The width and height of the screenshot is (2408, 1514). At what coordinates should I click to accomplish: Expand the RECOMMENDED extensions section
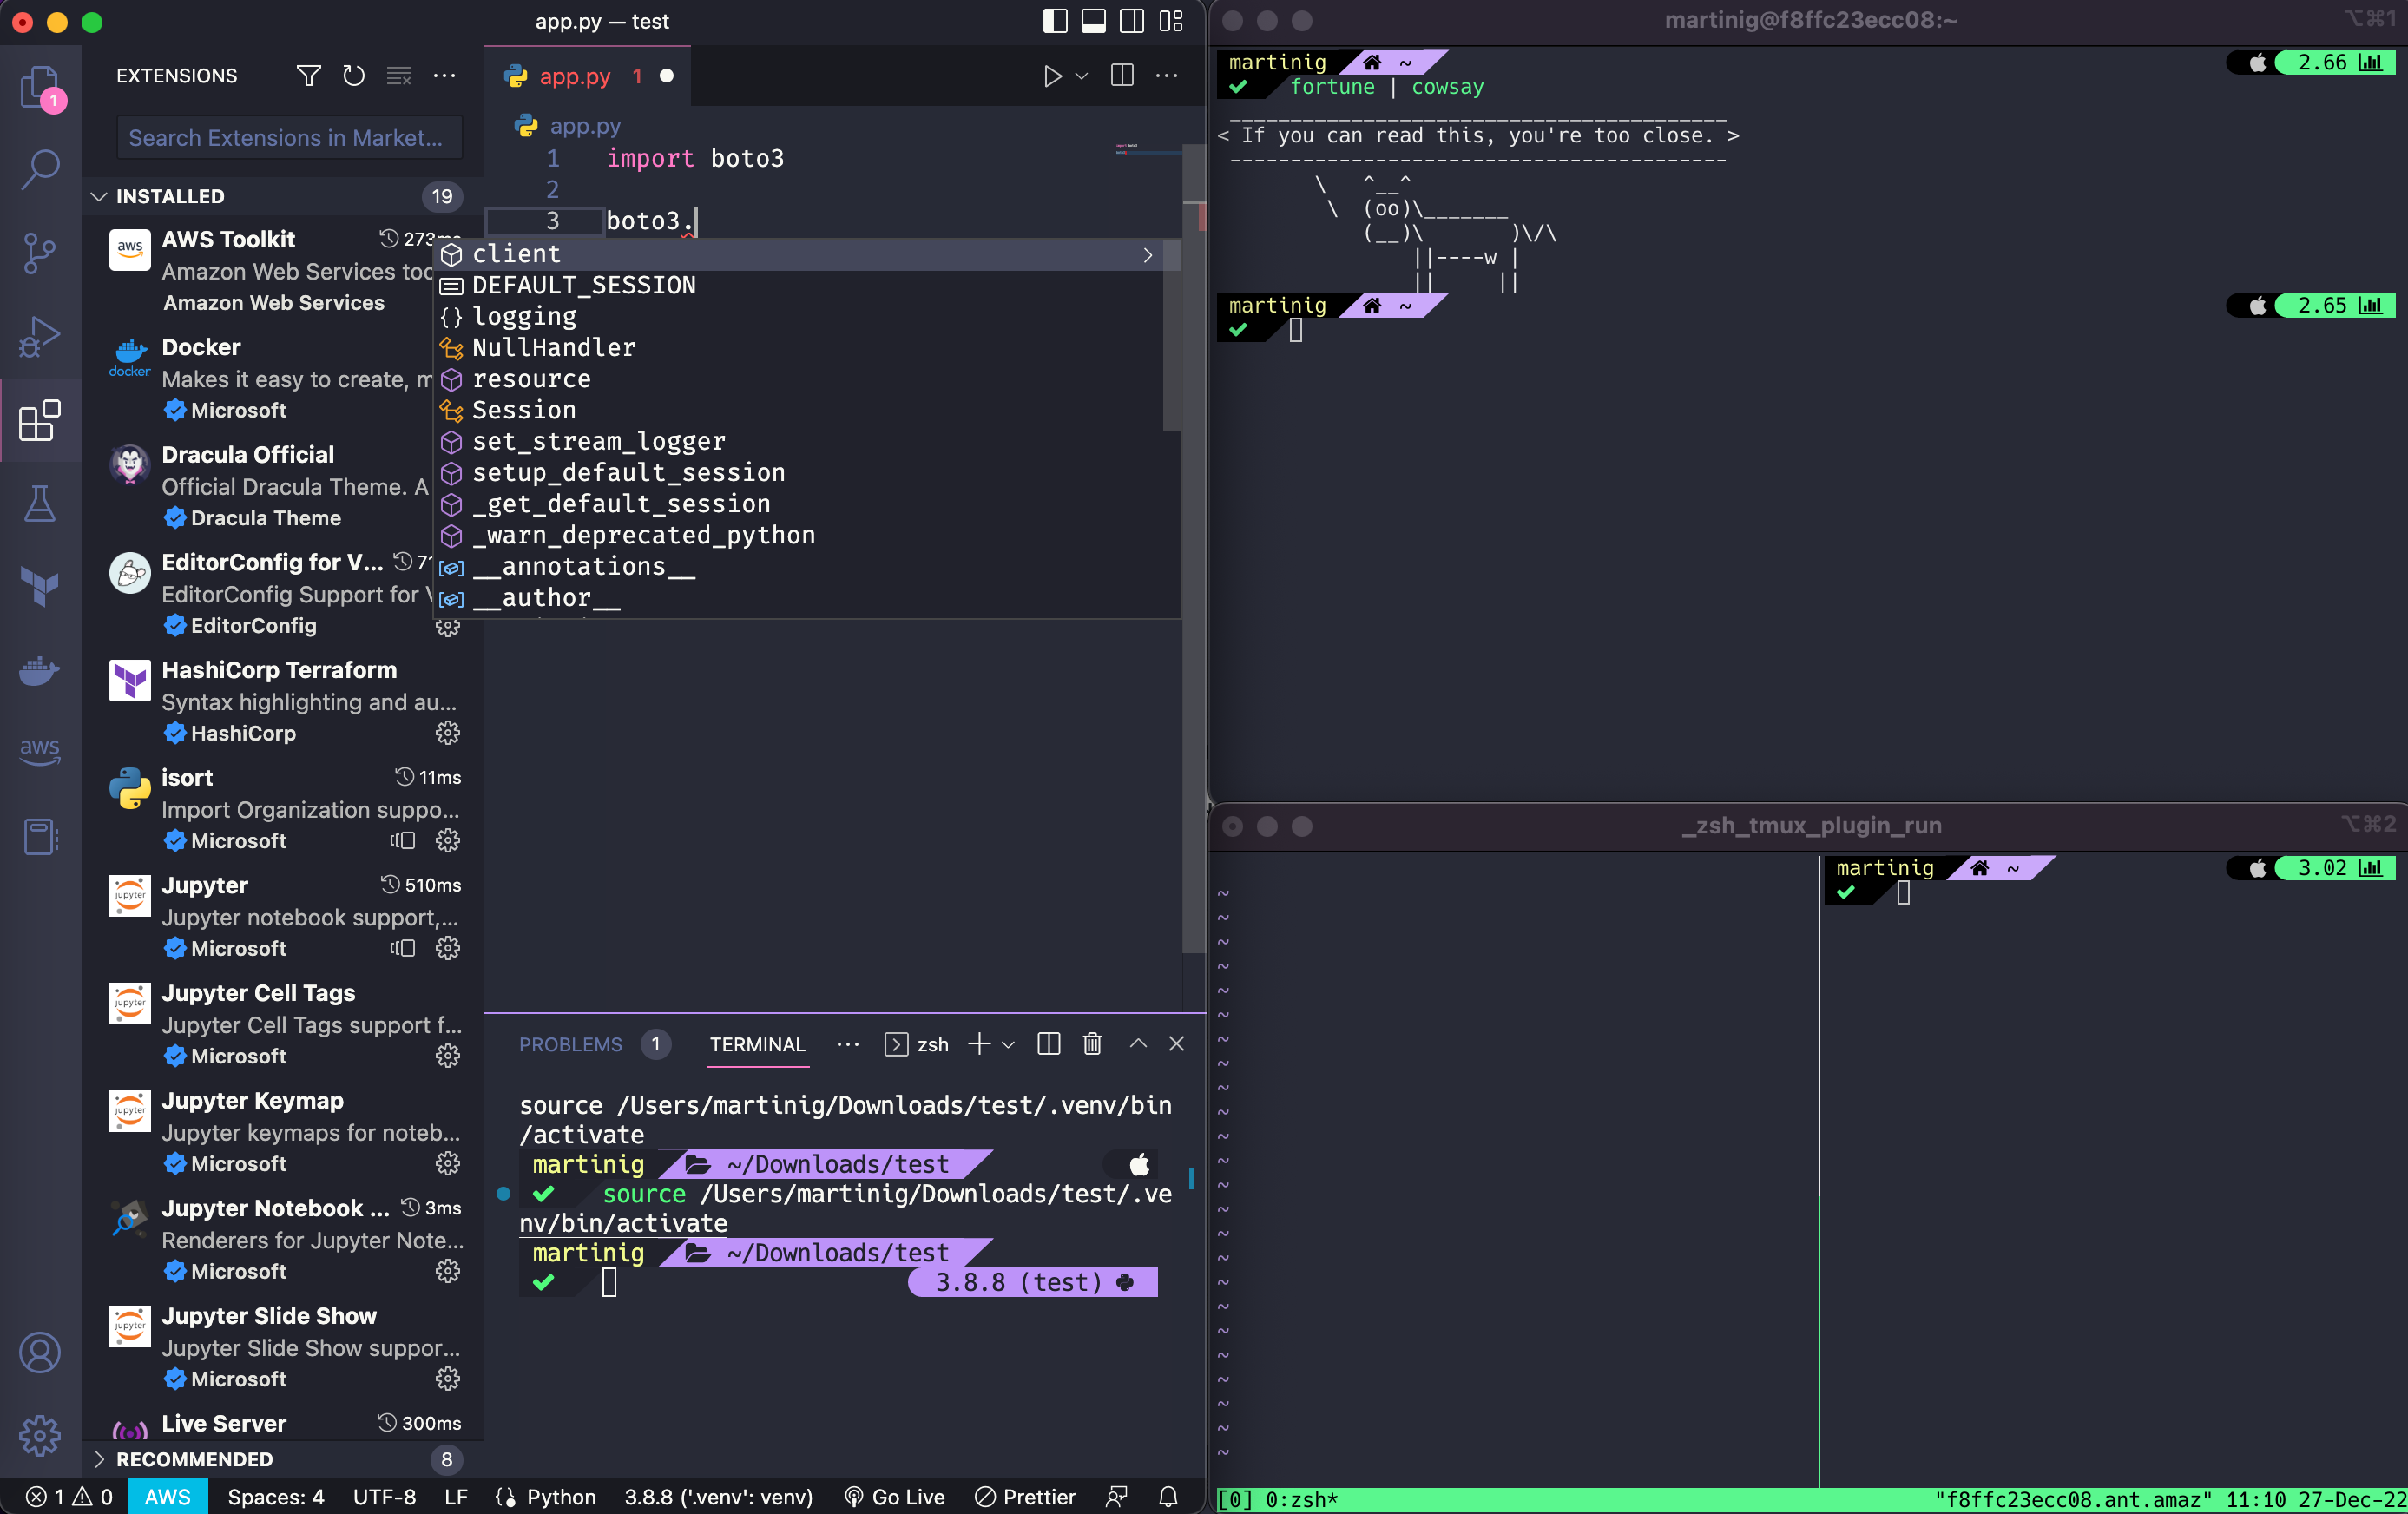[99, 1459]
